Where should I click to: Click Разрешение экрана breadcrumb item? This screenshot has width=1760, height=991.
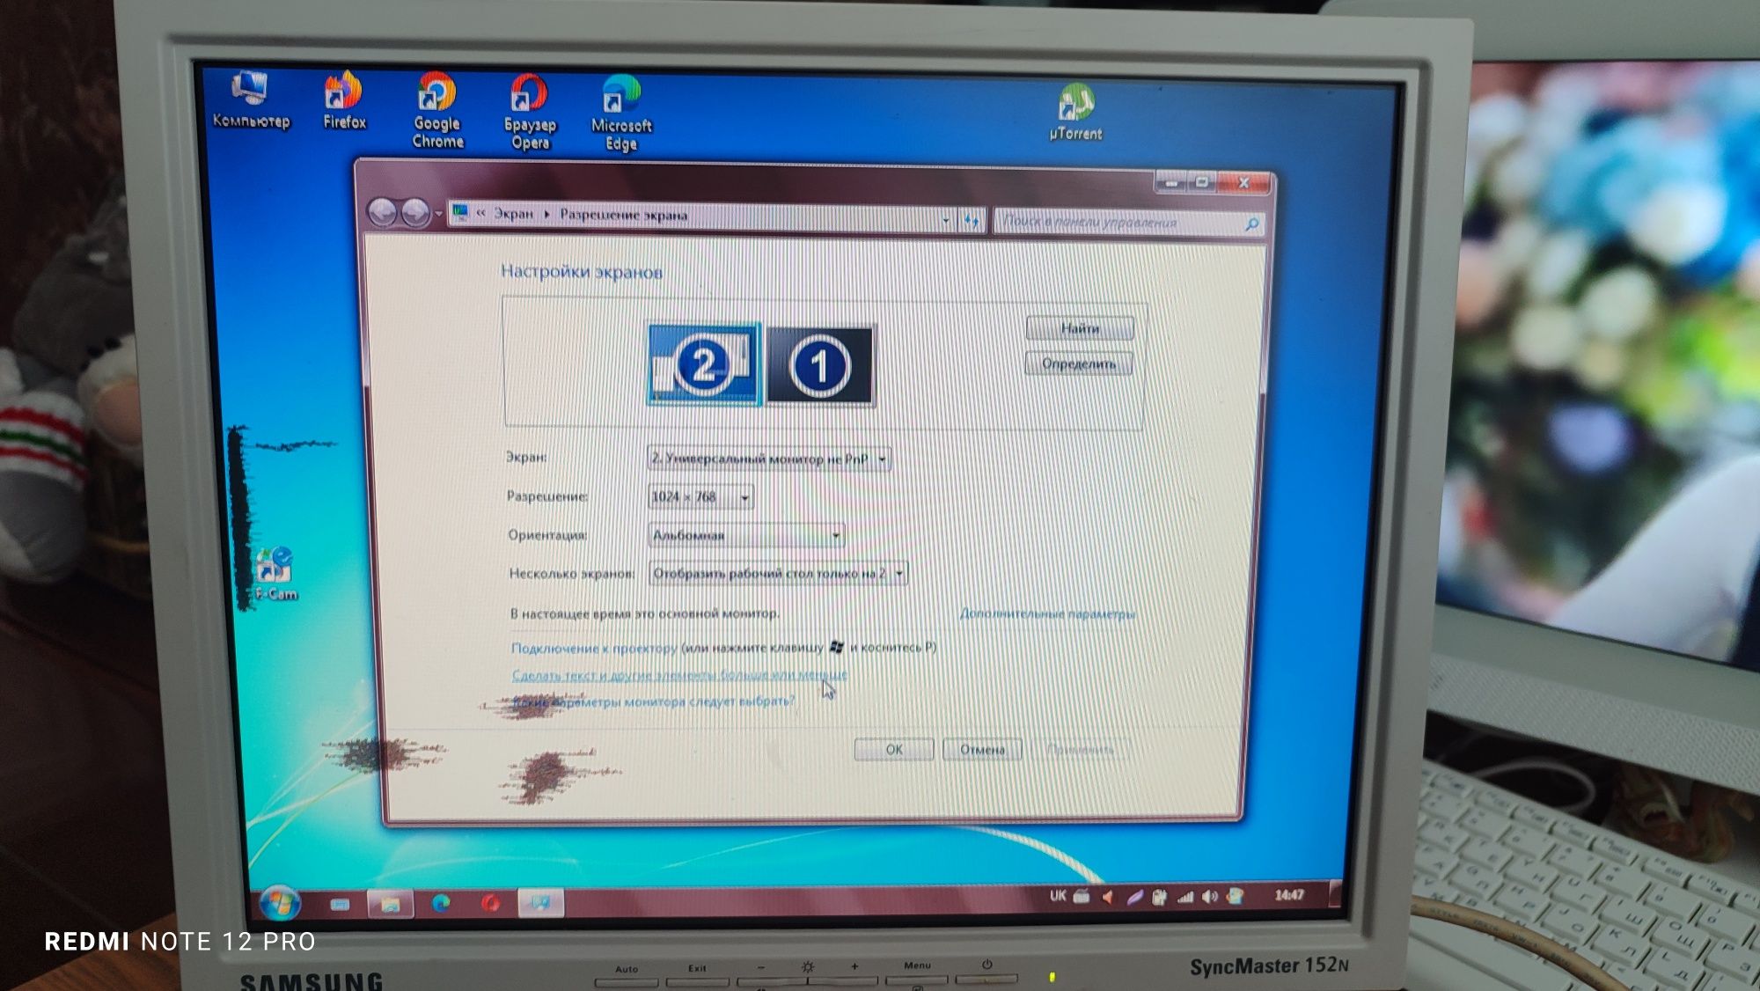click(624, 215)
